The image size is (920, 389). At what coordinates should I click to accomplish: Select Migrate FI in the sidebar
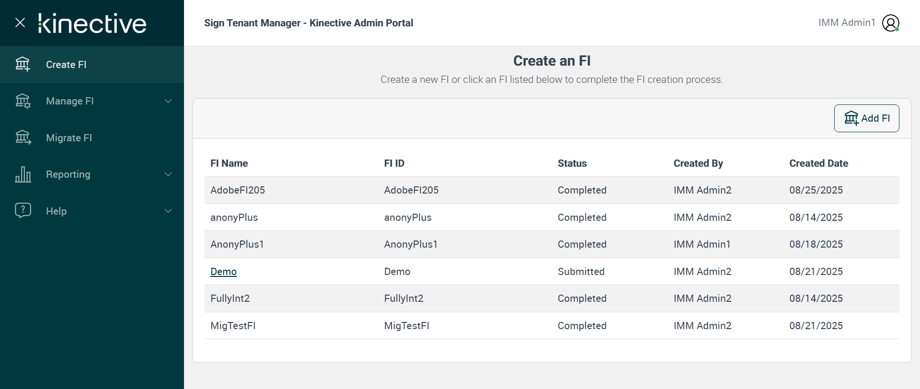pyautogui.click(x=69, y=138)
